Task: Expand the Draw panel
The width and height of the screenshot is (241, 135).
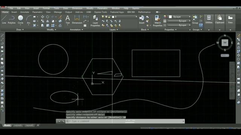Action: (x=20, y=30)
